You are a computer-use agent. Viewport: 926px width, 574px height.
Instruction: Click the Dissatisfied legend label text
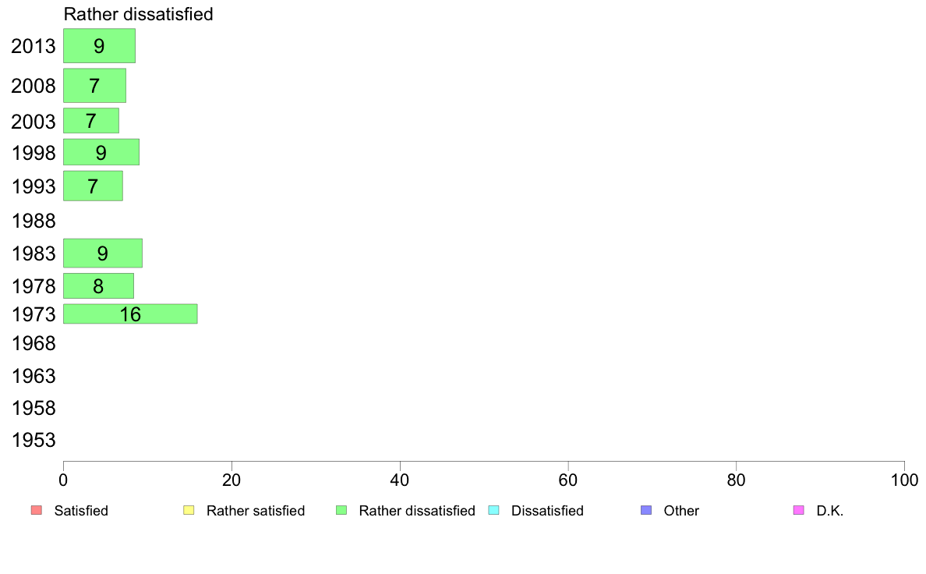547,511
